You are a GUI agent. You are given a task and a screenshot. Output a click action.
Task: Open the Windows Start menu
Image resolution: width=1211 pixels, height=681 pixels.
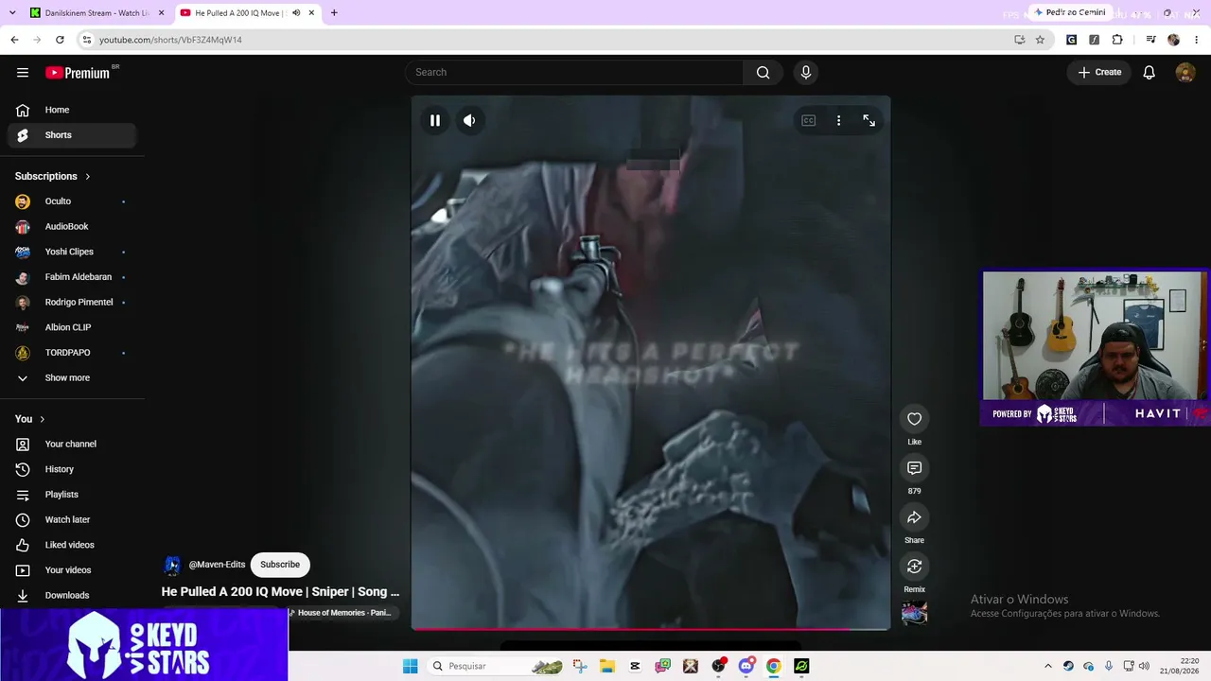pyautogui.click(x=410, y=666)
